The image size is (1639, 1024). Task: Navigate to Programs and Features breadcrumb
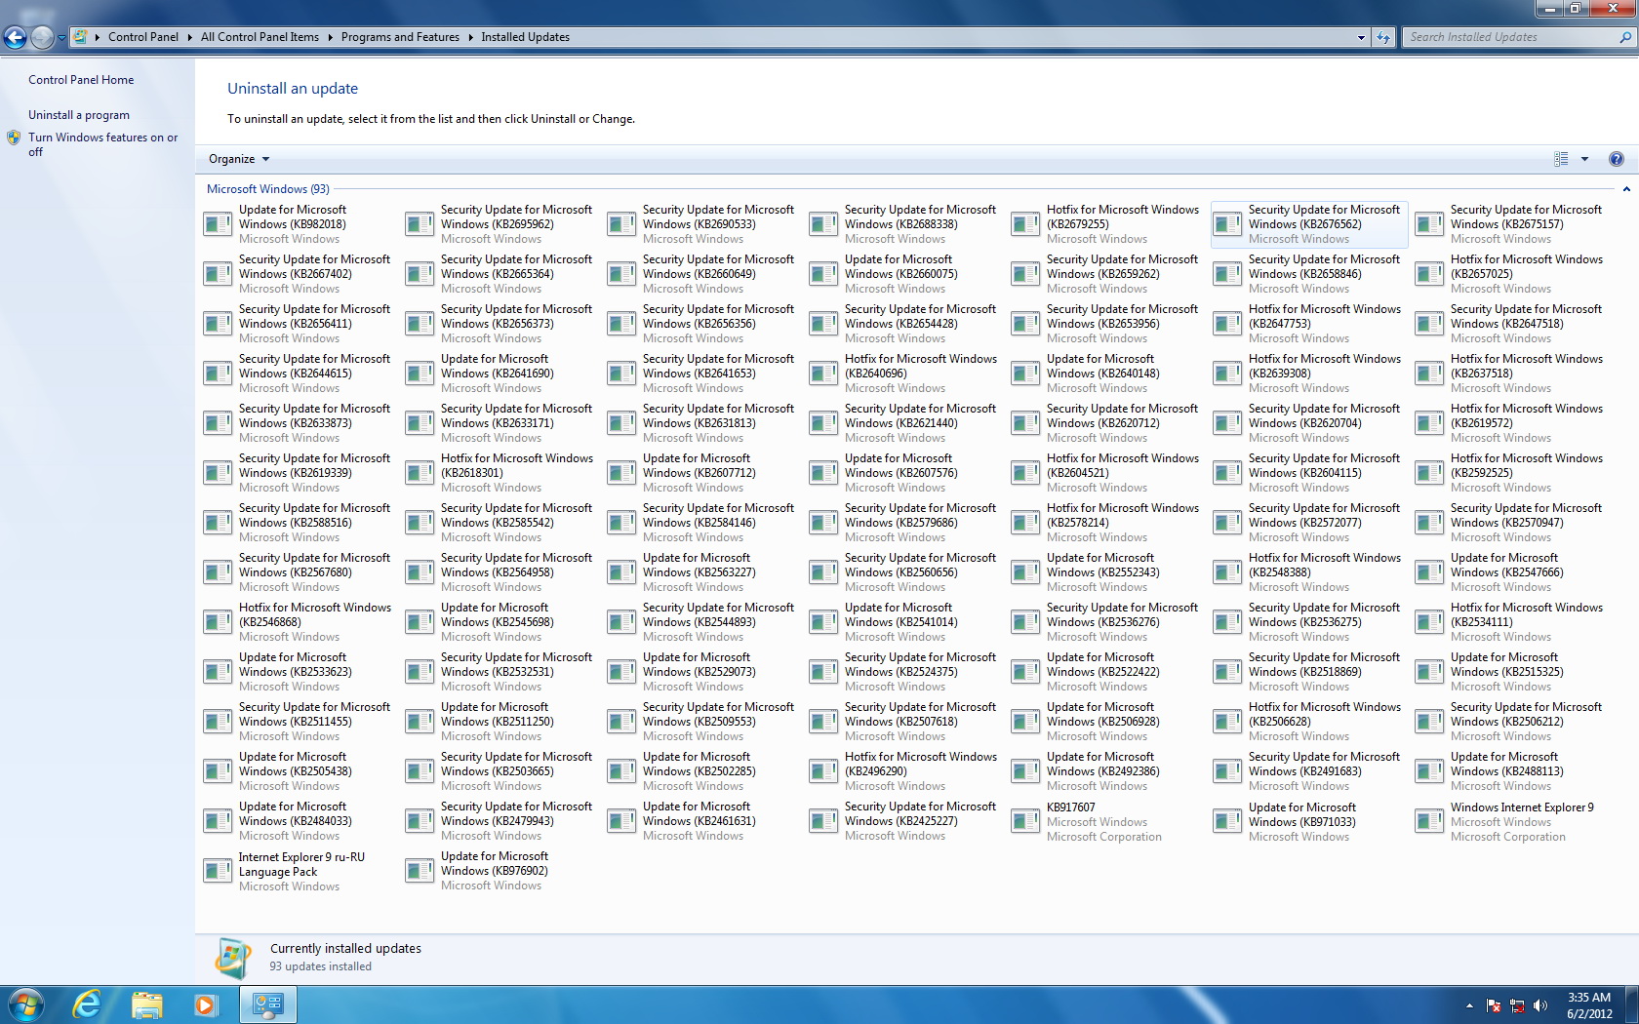pos(400,37)
